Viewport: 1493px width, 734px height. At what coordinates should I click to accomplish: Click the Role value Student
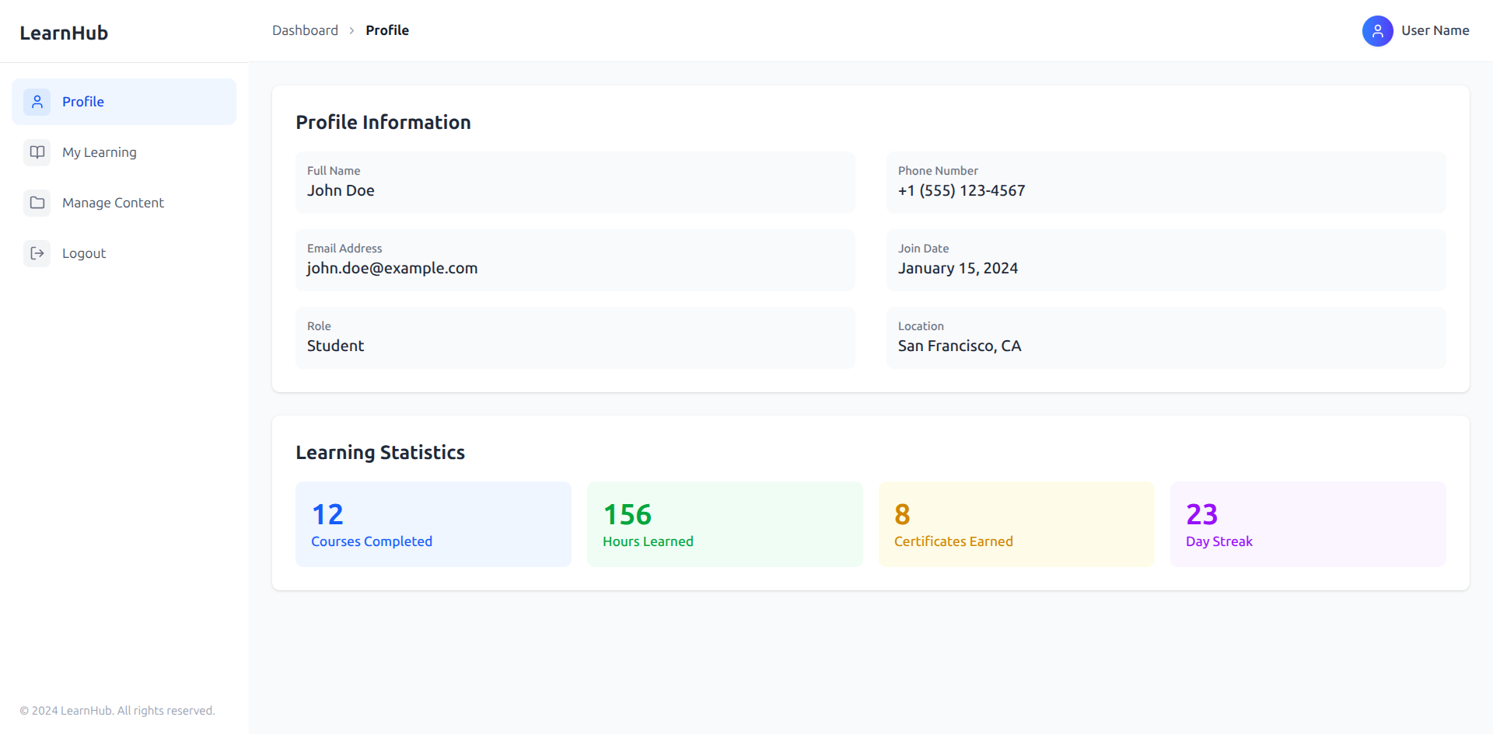pos(335,346)
